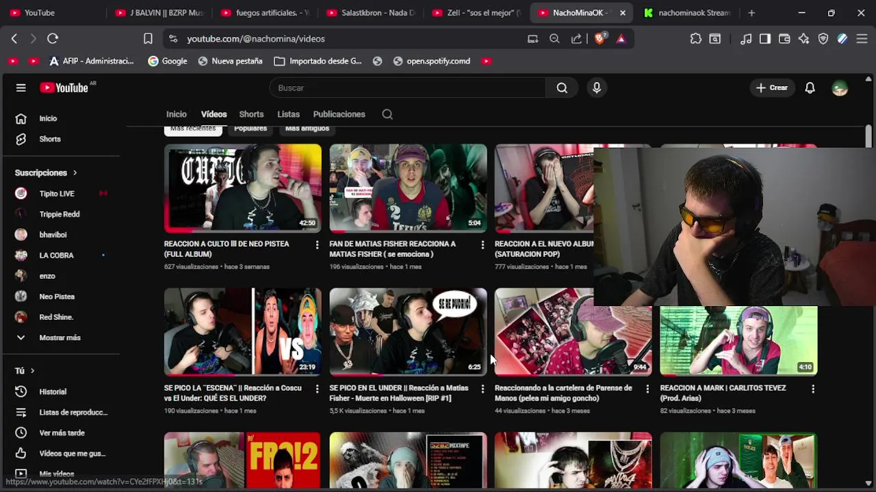Open the Google bookmark

pos(168,61)
